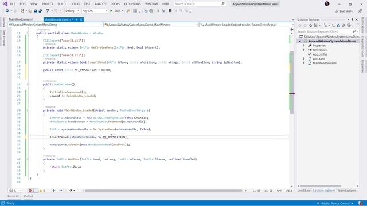This screenshot has width=367, height=206.
Task: Open the TEST menu
Action: [x=87, y=4]
